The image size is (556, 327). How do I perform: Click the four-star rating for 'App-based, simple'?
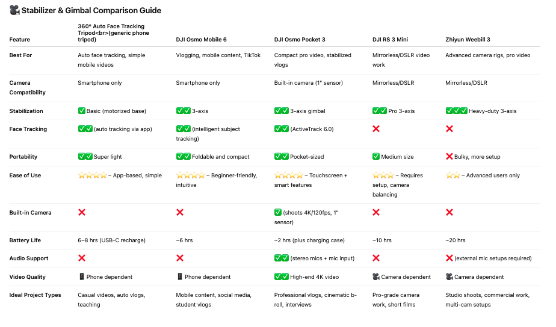(93, 176)
